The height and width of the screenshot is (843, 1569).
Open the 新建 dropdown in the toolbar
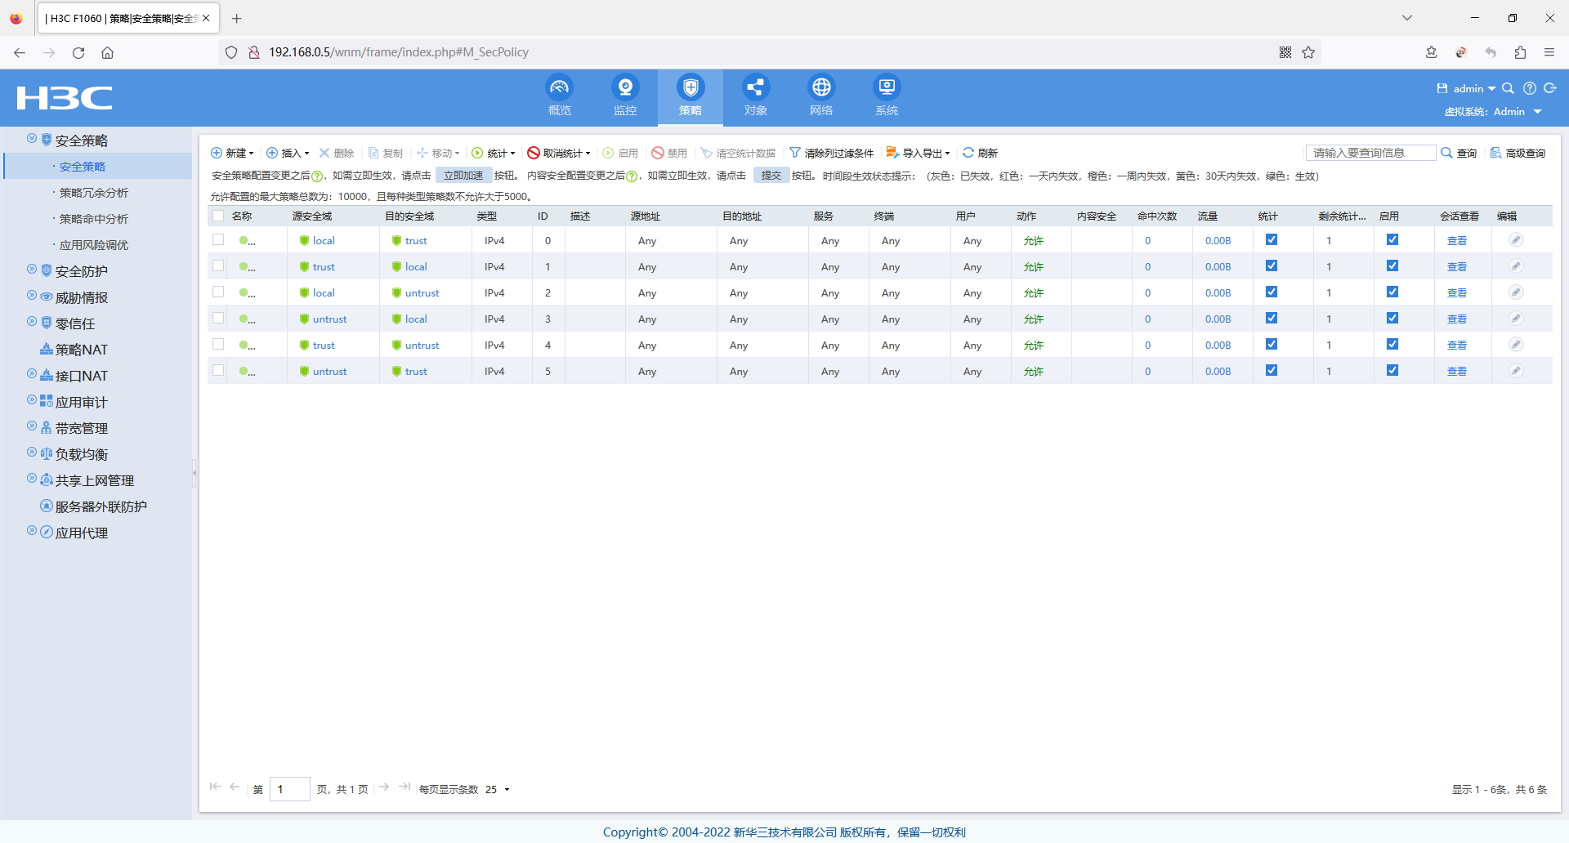pyautogui.click(x=233, y=153)
